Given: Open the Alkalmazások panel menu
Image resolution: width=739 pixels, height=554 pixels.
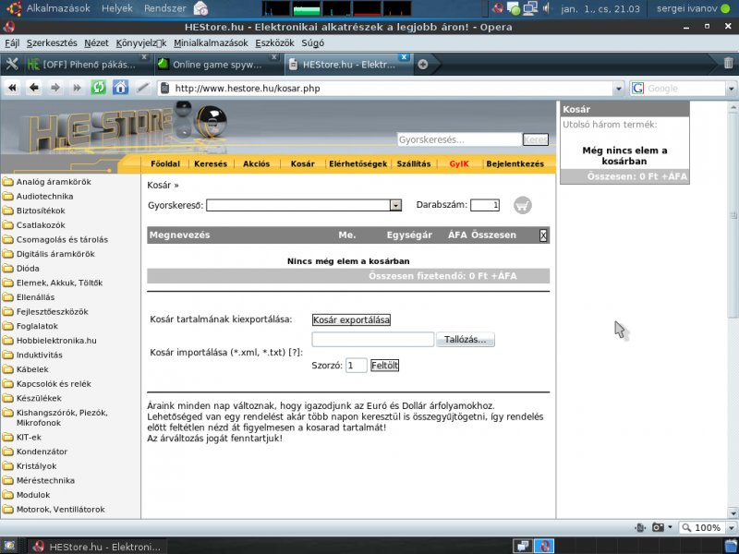Looking at the screenshot, I should click(58, 8).
